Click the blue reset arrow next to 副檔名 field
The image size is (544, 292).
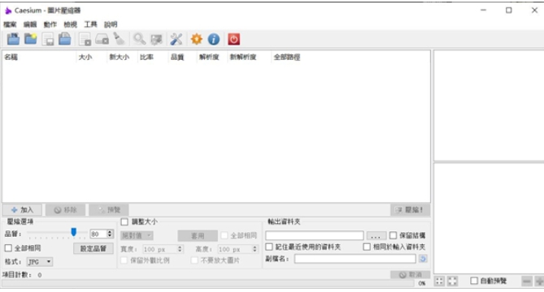423,259
